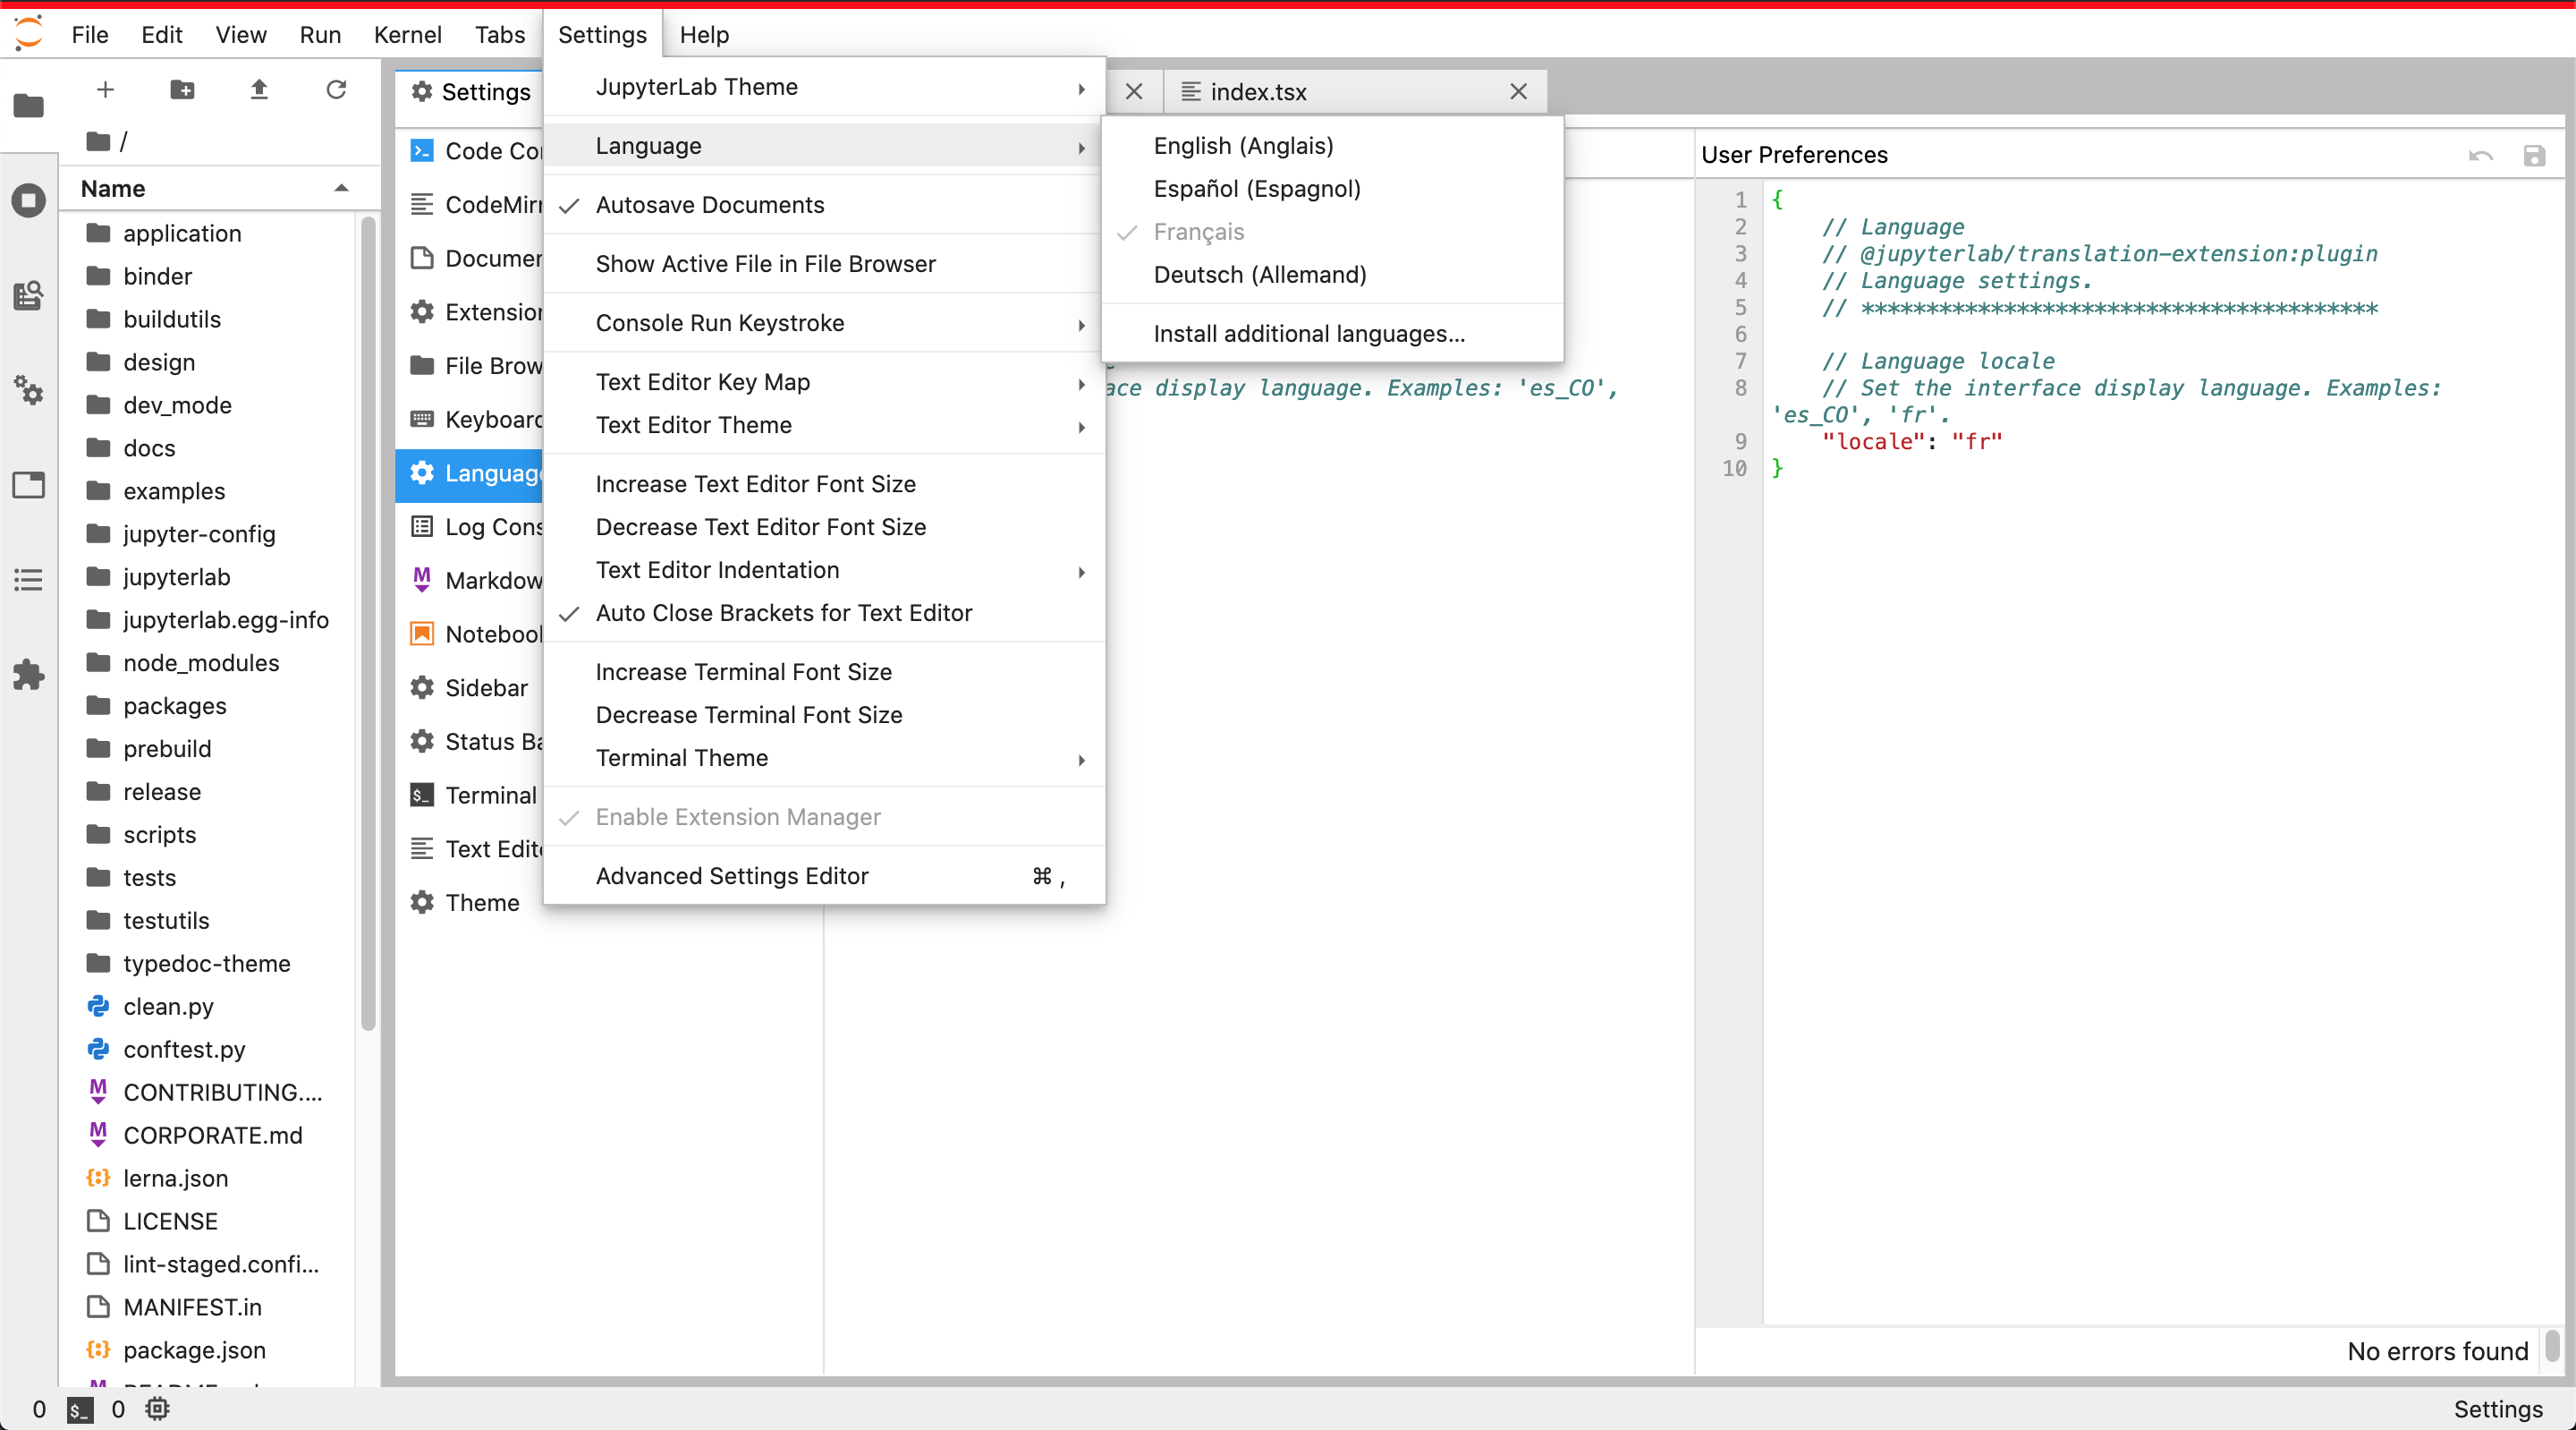Select Français as display language
2576x1430 pixels.
[1198, 232]
